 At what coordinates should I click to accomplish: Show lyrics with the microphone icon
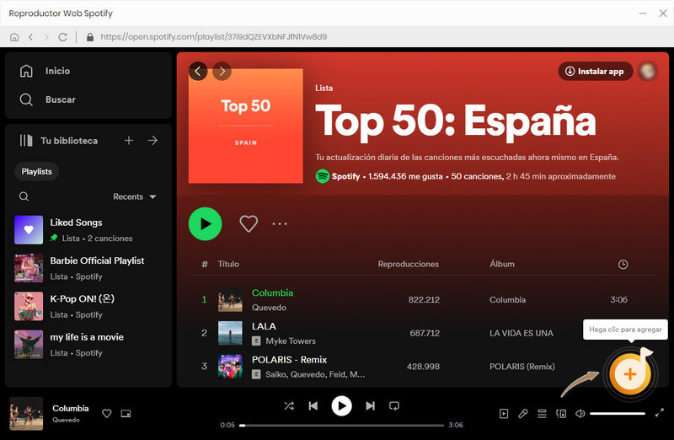tap(522, 414)
